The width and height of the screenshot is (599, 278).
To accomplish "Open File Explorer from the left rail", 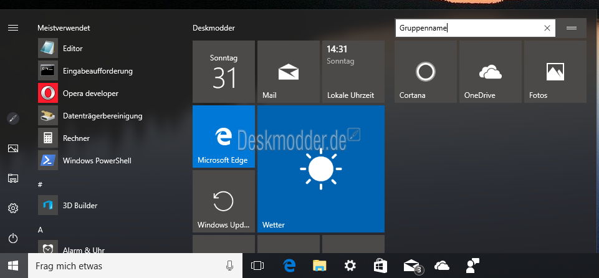I will 13,178.
